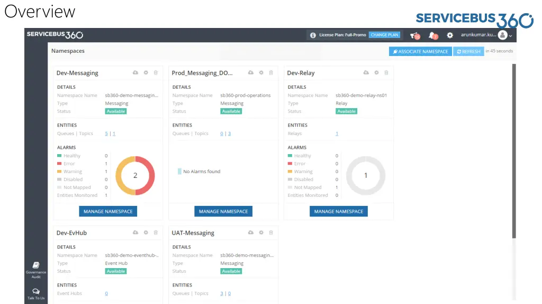Image resolution: width=542 pixels, height=304 pixels.
Task: Open Prod_Messaging queues count link 0
Action: pos(222,134)
